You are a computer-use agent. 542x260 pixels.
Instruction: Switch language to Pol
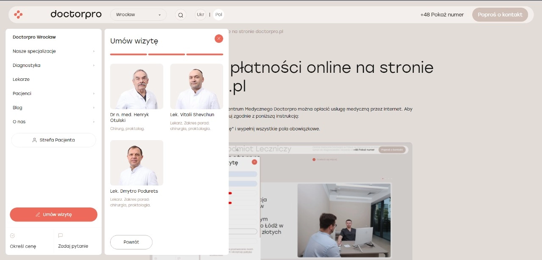(218, 14)
